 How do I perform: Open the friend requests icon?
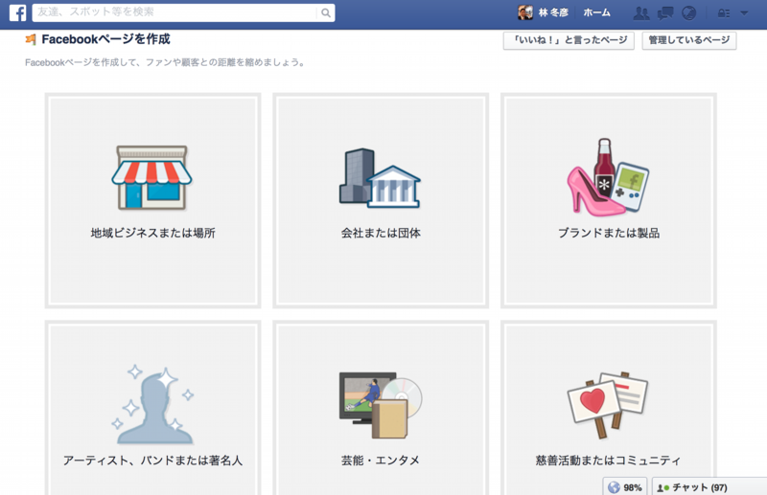[x=641, y=13]
